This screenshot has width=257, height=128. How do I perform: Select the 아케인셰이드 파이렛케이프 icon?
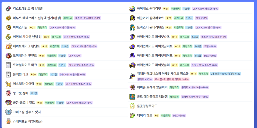132,55
